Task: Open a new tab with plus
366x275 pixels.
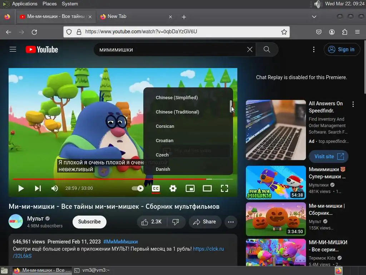Action: 184,17
